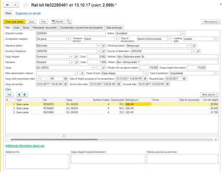
Task: Click the Car net weight column header
Action: click(210, 100)
